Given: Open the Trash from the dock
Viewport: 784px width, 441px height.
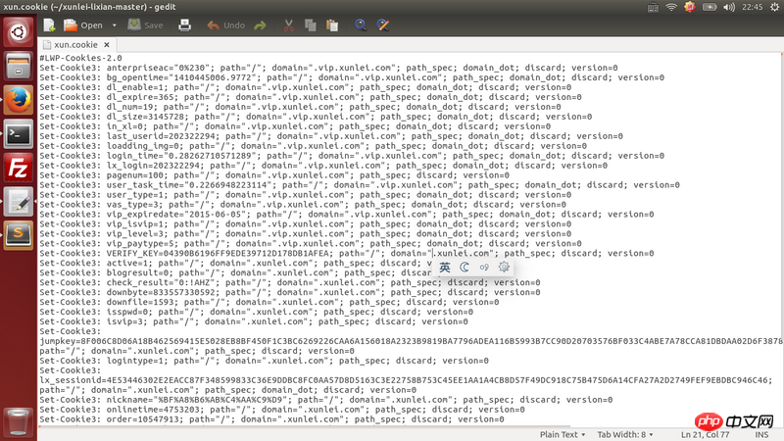Looking at the screenshot, I should point(19,422).
